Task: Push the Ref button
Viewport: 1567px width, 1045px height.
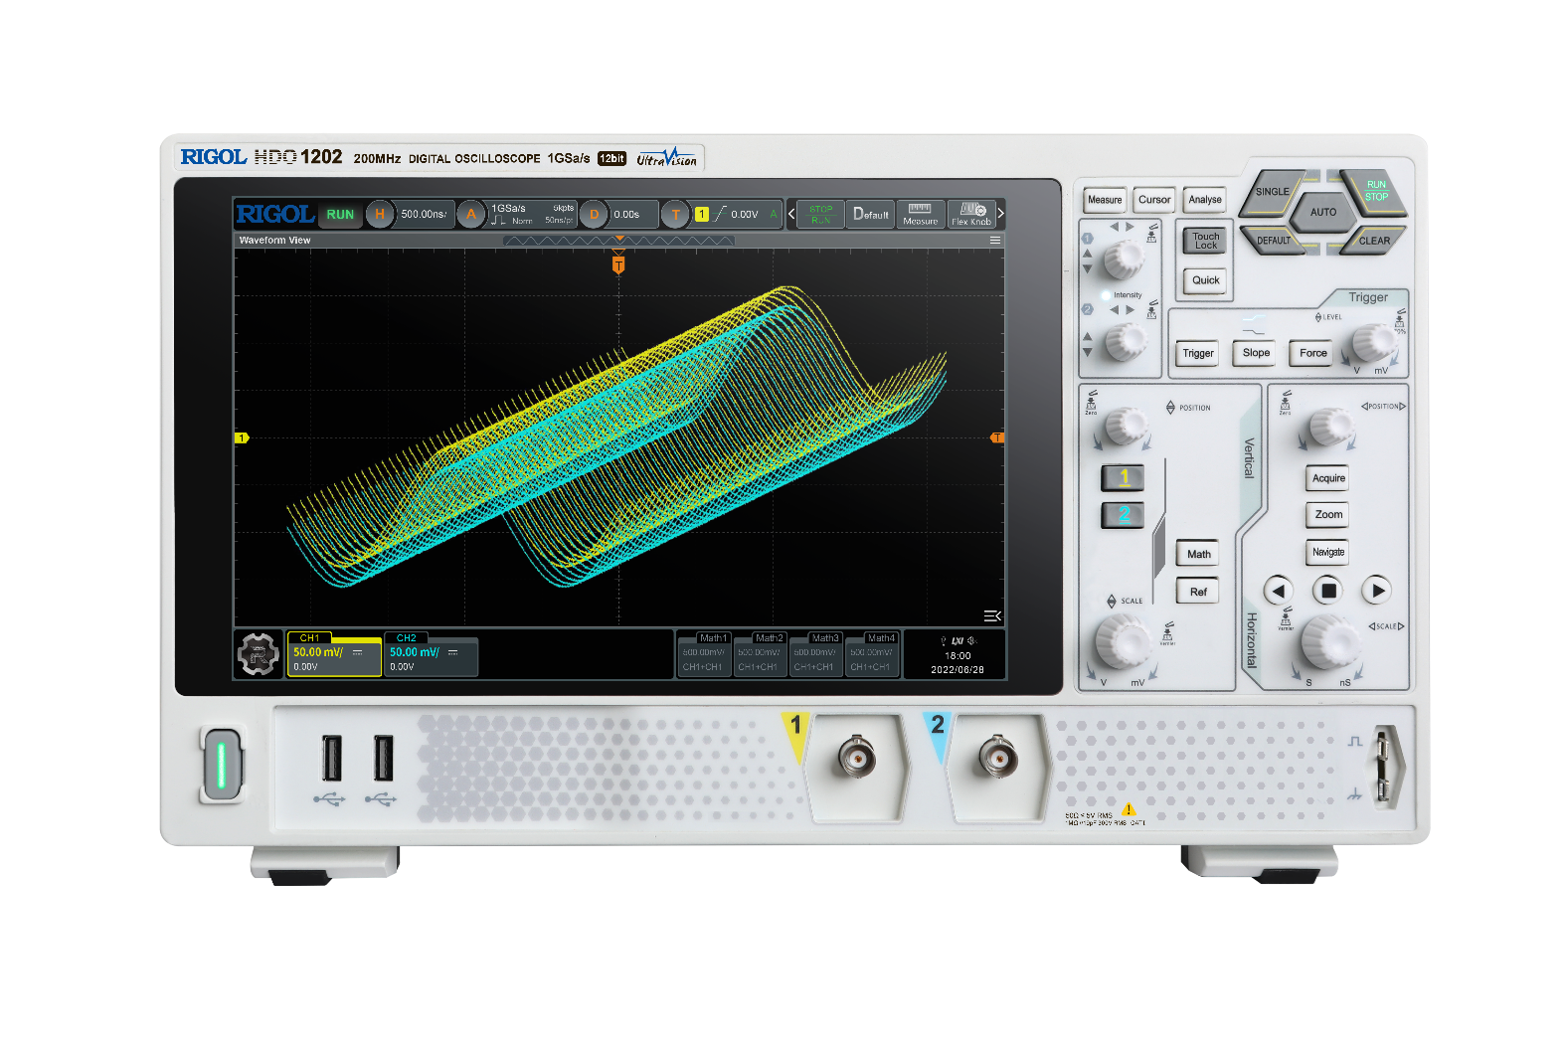Action: (1198, 592)
